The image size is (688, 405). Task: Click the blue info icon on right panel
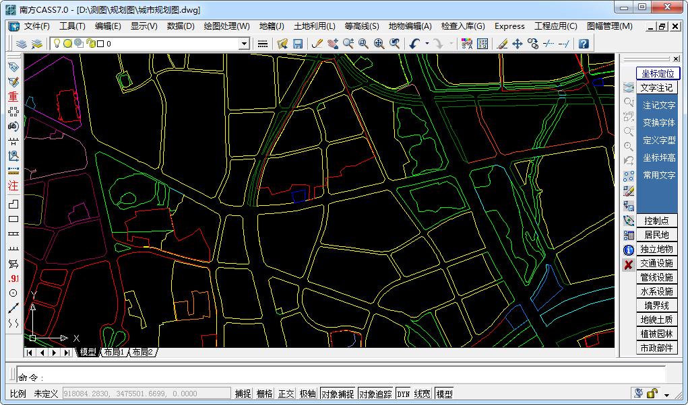pyautogui.click(x=628, y=250)
